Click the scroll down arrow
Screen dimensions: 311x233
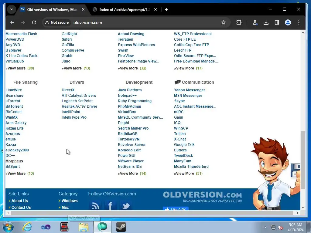(x=303, y=208)
